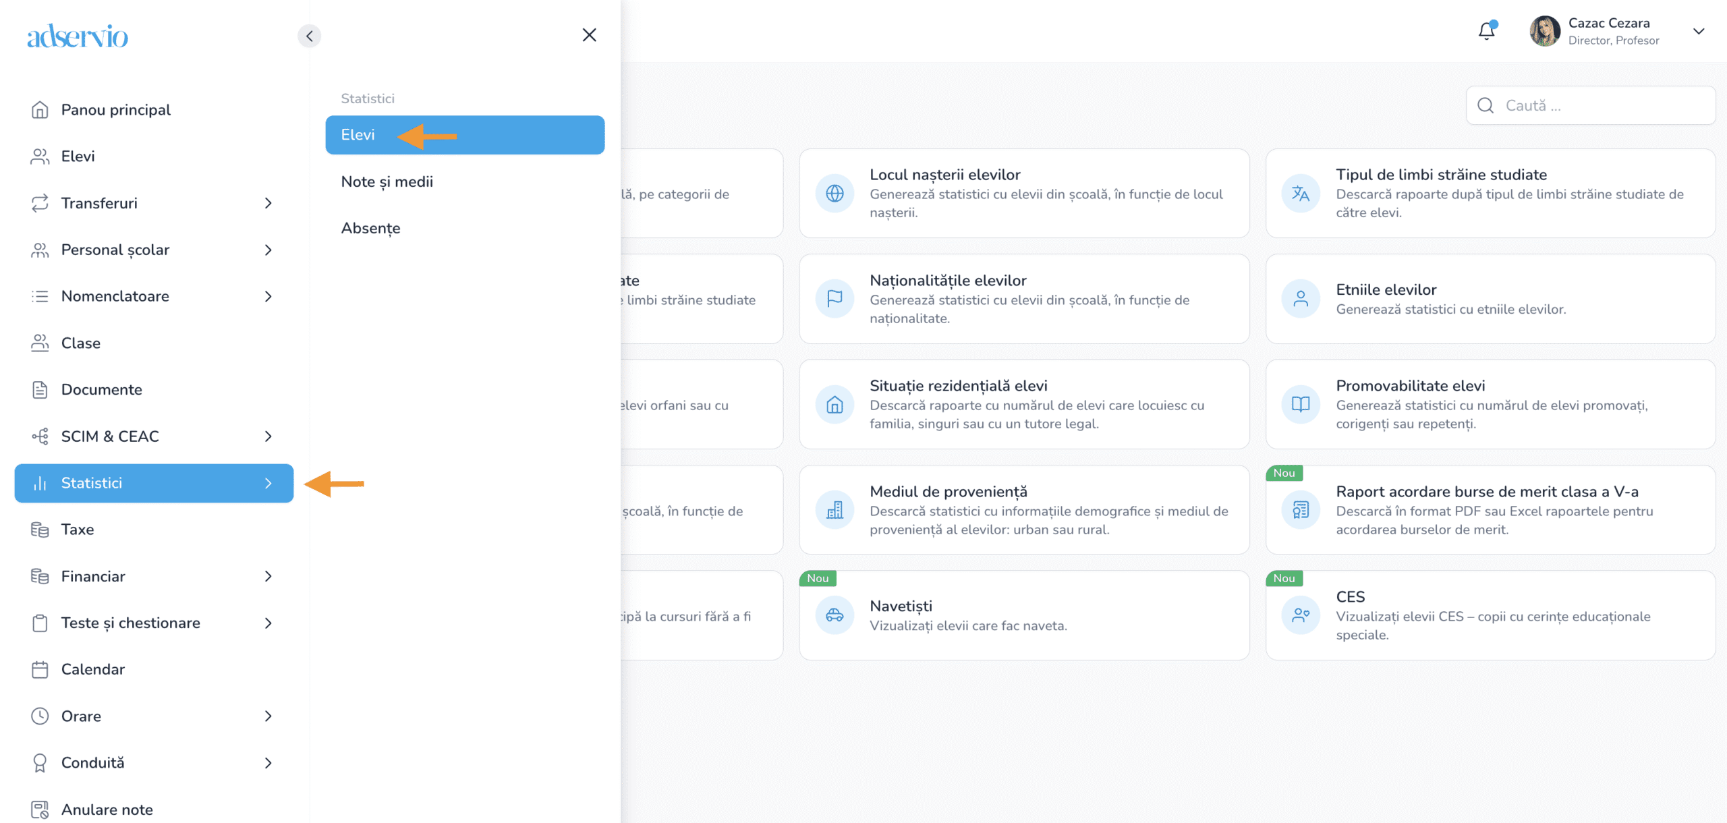This screenshot has width=1727, height=823.
Task: Open the user profile dropdown arrow
Action: point(1698,31)
